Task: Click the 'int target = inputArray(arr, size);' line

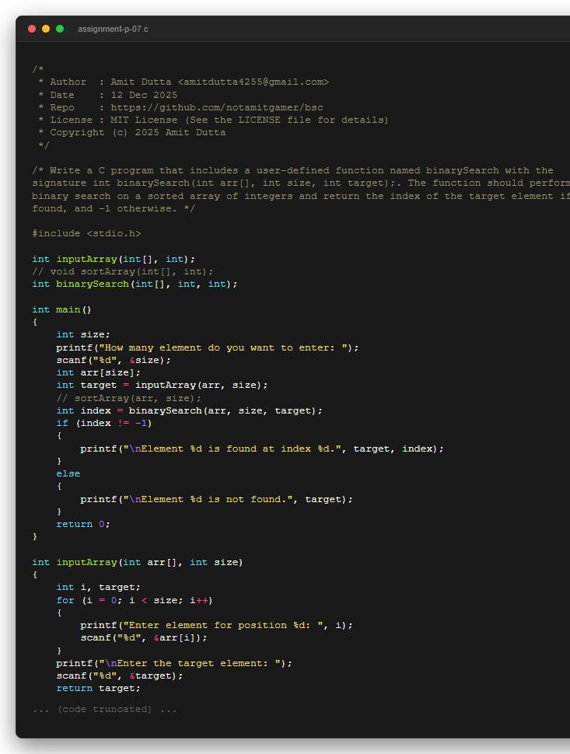Action: coord(162,385)
